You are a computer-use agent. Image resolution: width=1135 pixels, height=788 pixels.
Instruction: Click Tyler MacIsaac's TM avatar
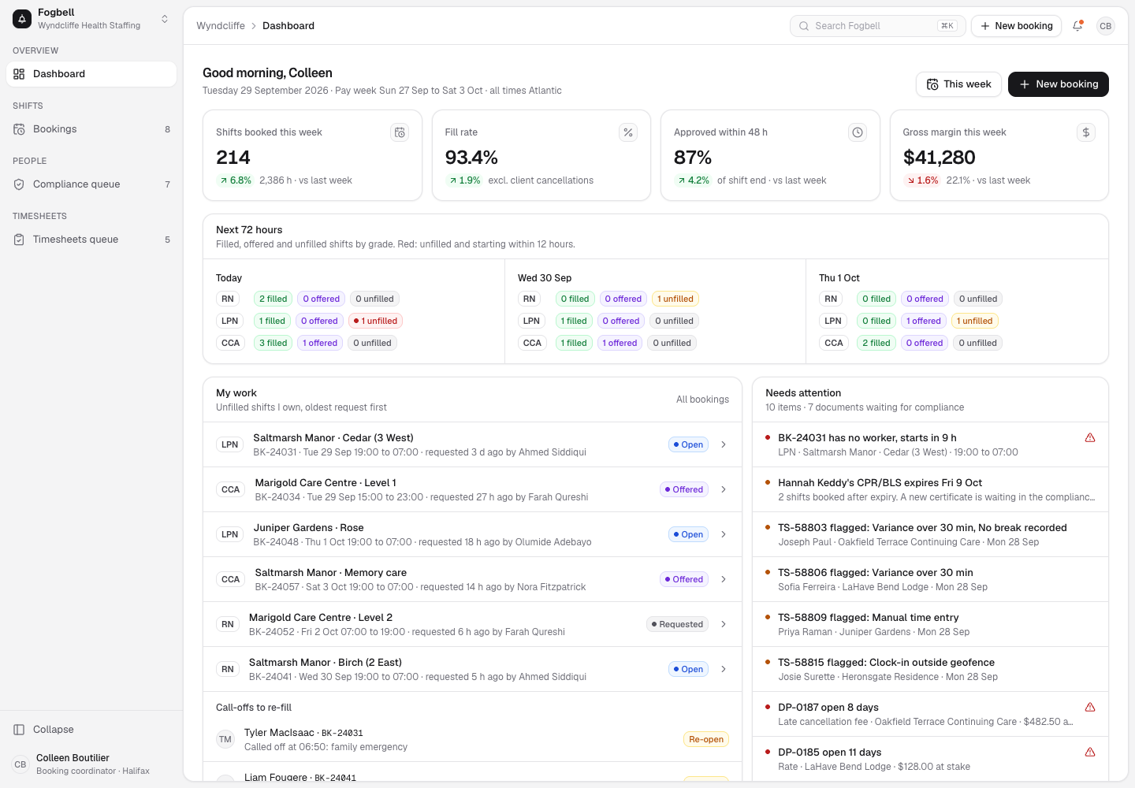225,739
